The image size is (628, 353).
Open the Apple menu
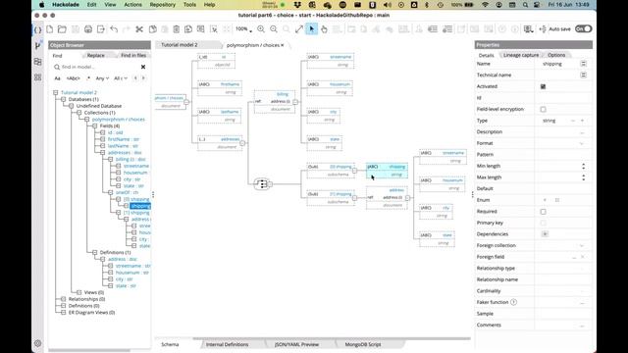pyautogui.click(x=41, y=5)
